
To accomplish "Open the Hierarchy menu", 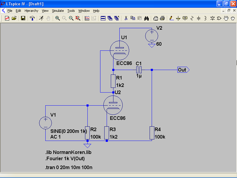I will (31, 11).
